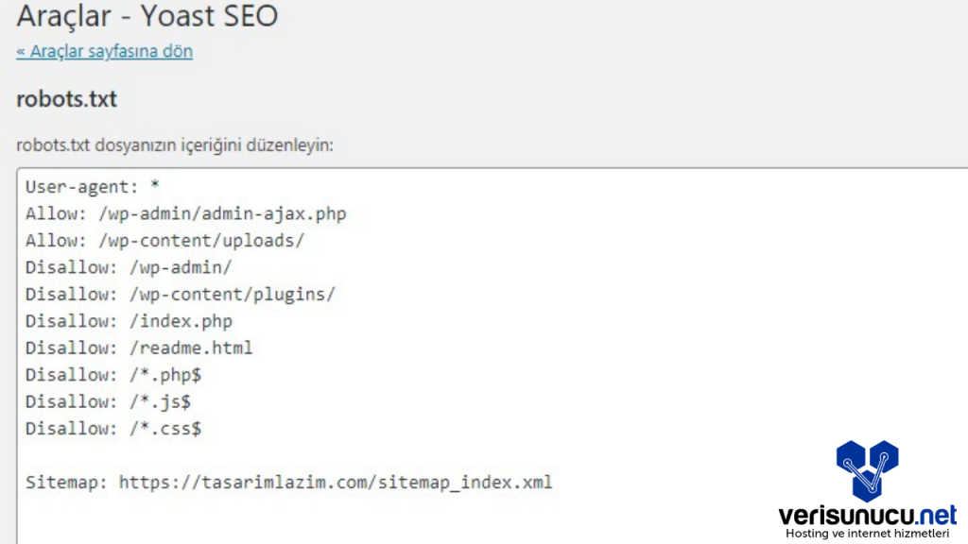Image resolution: width=968 pixels, height=544 pixels.
Task: Click the Allow /wp-content/uploads/ line
Action: [x=164, y=240]
